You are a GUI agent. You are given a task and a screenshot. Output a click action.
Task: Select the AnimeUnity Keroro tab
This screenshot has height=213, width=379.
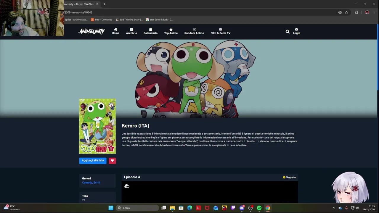pyautogui.click(x=79, y=4)
